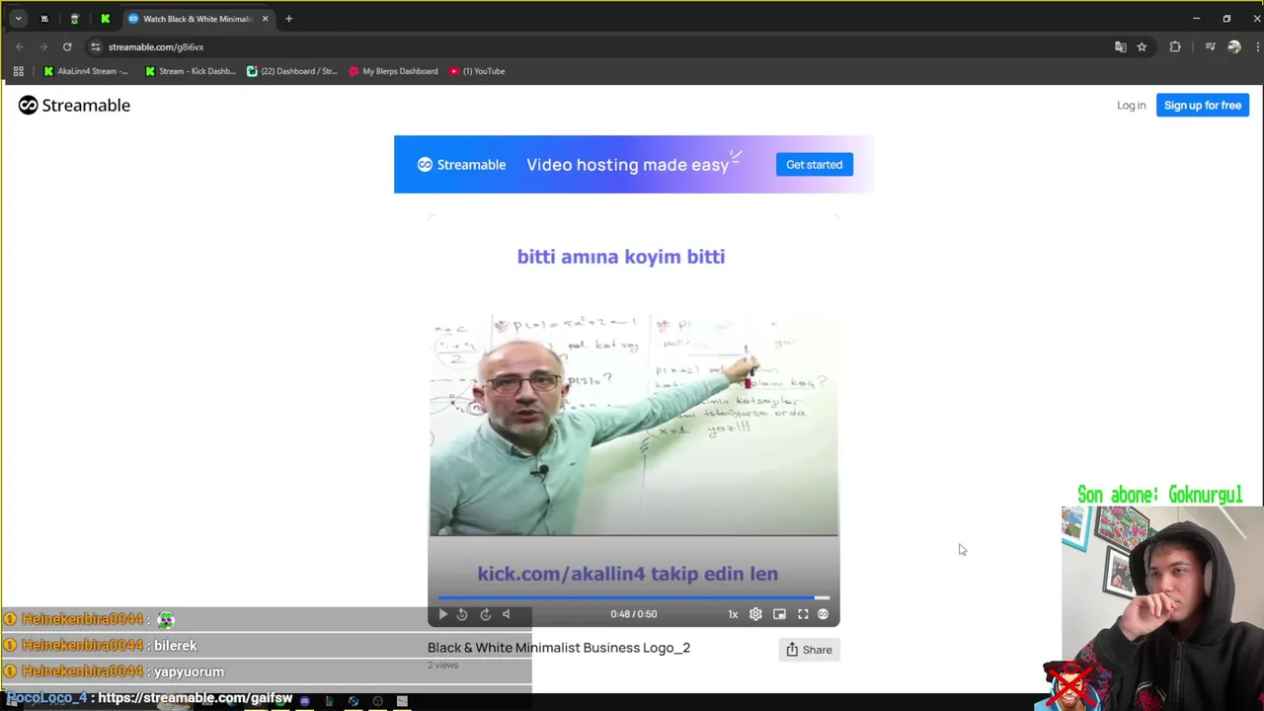1264x711 pixels.
Task: Translate this page icon
Action: tap(1120, 46)
